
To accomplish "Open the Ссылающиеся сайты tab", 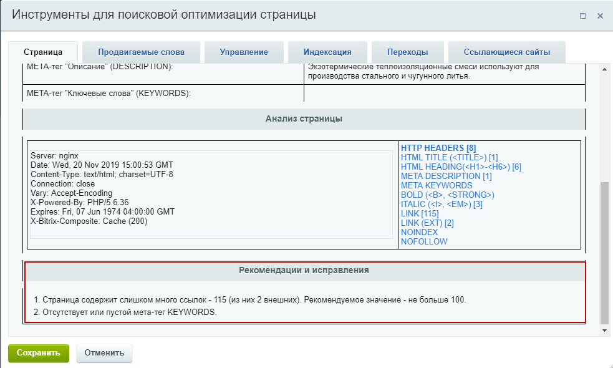I will (506, 52).
